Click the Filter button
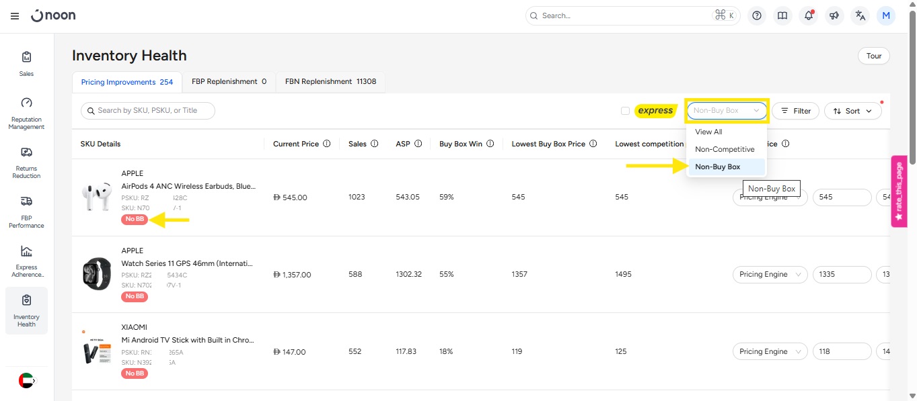Screen dimensions: 917x401 (x=795, y=111)
